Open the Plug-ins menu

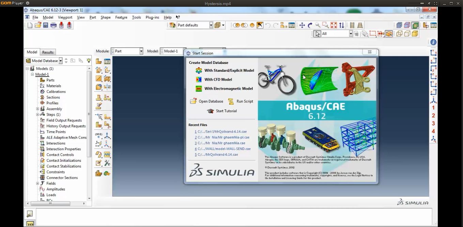152,17
